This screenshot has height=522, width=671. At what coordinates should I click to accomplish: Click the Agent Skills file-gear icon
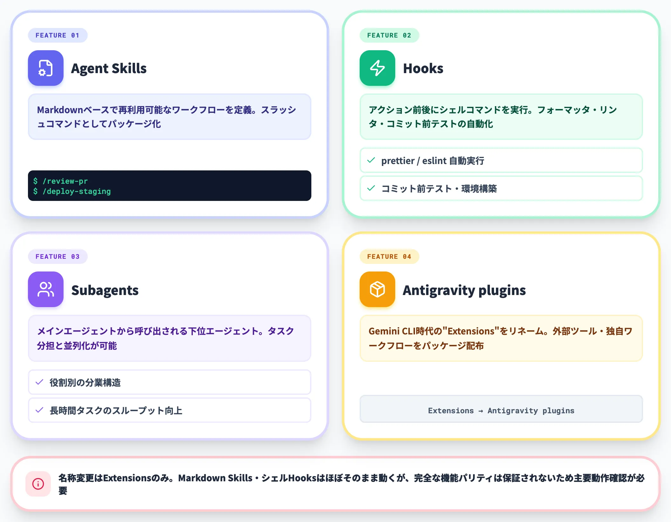click(x=46, y=68)
